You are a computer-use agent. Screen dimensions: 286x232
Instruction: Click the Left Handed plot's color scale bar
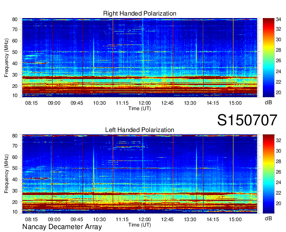point(268,174)
